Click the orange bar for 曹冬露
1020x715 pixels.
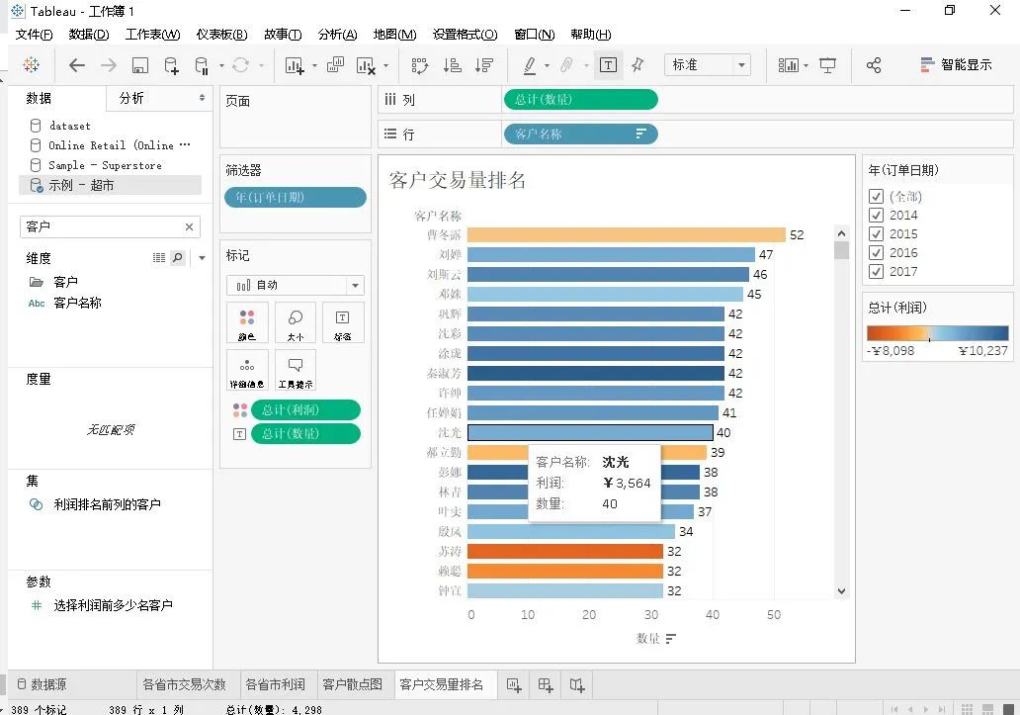click(x=626, y=234)
